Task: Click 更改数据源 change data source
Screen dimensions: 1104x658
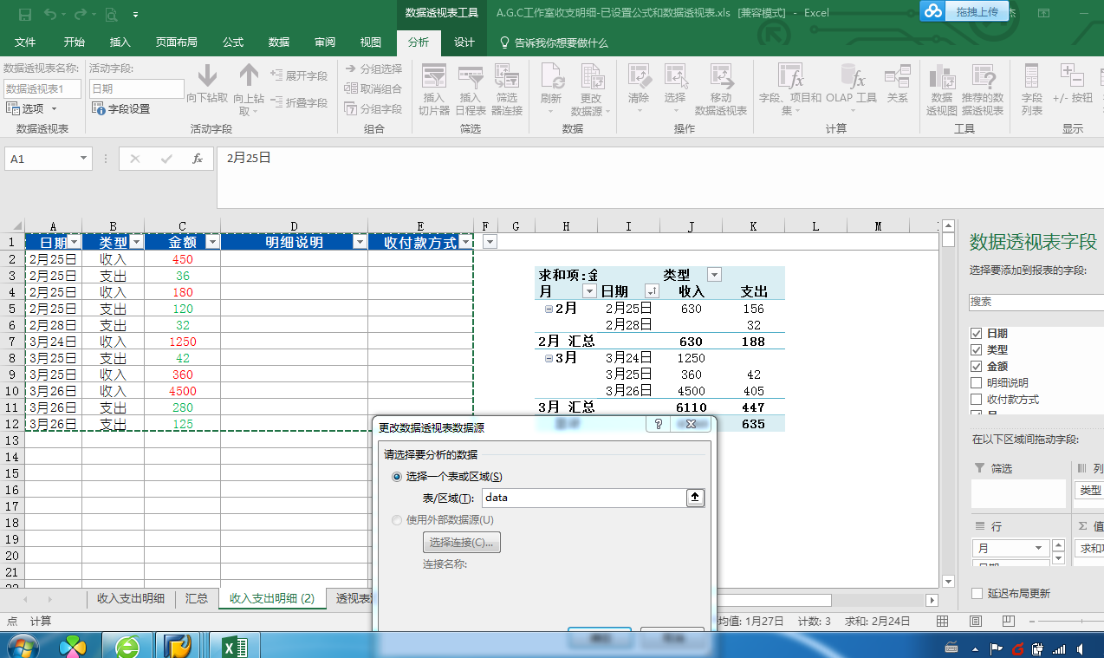Action: (591, 88)
